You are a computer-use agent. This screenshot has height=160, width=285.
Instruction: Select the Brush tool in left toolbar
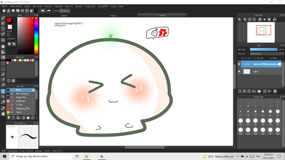click(3, 18)
